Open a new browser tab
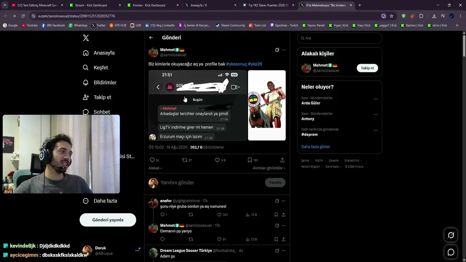This screenshot has height=262, width=466. pyautogui.click(x=359, y=5)
